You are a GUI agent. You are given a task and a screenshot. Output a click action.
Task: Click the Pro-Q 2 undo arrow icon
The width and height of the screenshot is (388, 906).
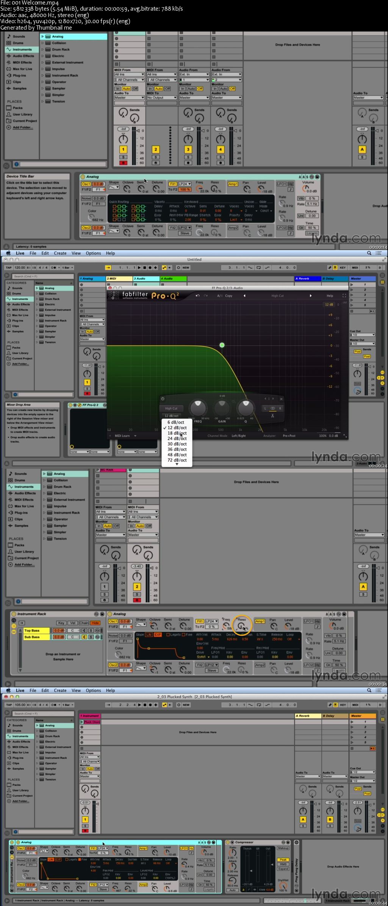(x=197, y=296)
